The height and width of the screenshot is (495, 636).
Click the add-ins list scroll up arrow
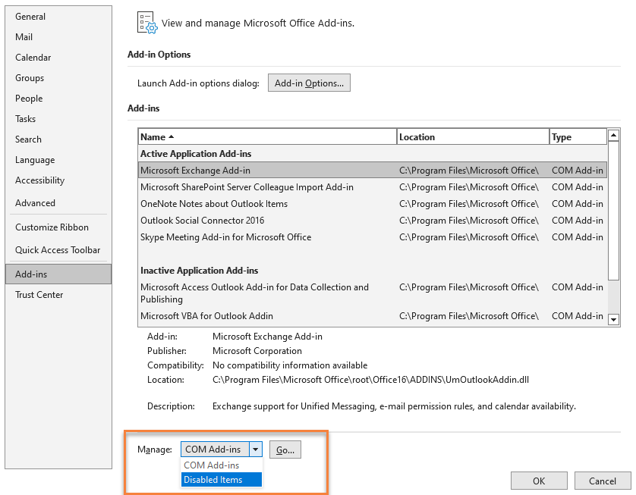(x=614, y=135)
